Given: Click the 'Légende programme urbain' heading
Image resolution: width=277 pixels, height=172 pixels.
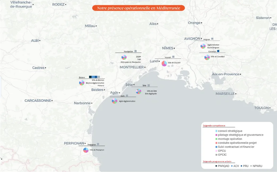Looking at the screenshot, I should tap(217, 161).
